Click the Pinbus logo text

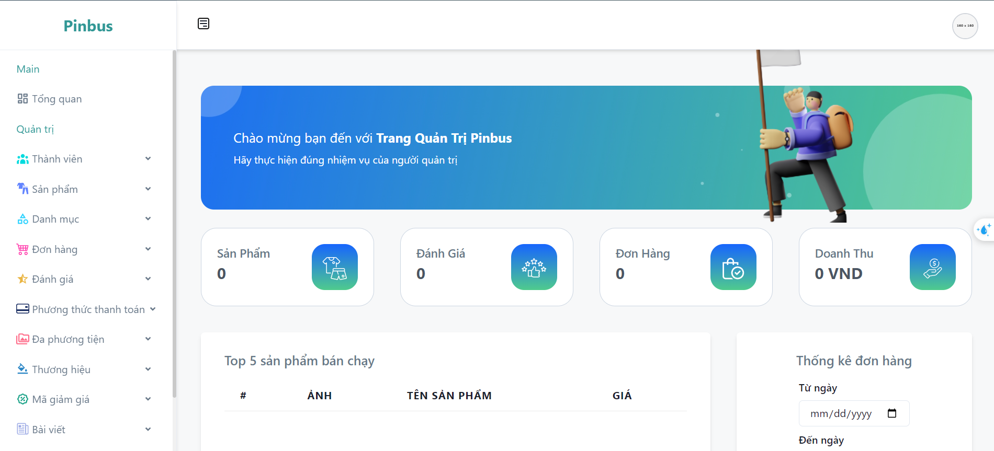point(87,26)
